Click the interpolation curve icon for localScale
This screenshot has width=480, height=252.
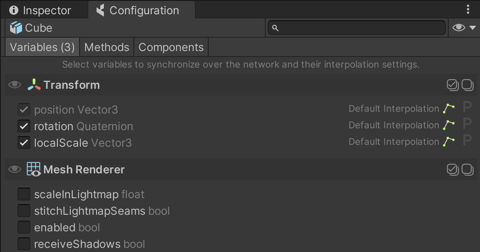point(449,142)
